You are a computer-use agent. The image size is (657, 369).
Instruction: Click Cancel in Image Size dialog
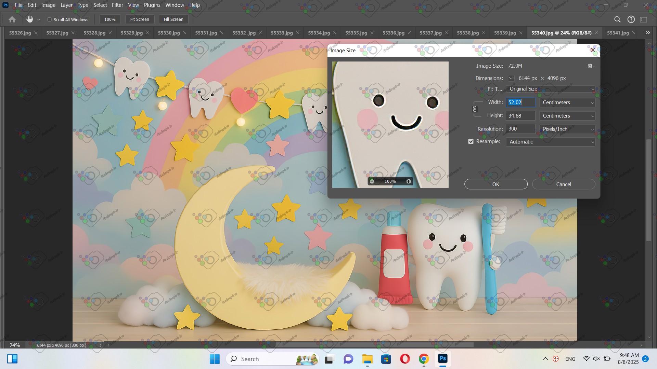coord(564,184)
